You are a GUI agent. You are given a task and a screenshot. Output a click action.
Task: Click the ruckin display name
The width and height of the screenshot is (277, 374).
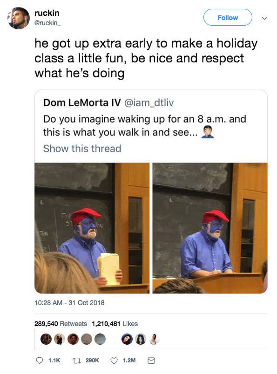47,13
